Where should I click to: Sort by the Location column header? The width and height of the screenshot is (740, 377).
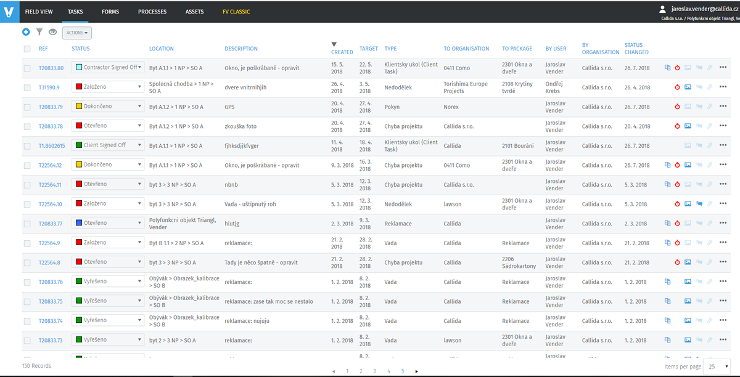click(x=162, y=49)
